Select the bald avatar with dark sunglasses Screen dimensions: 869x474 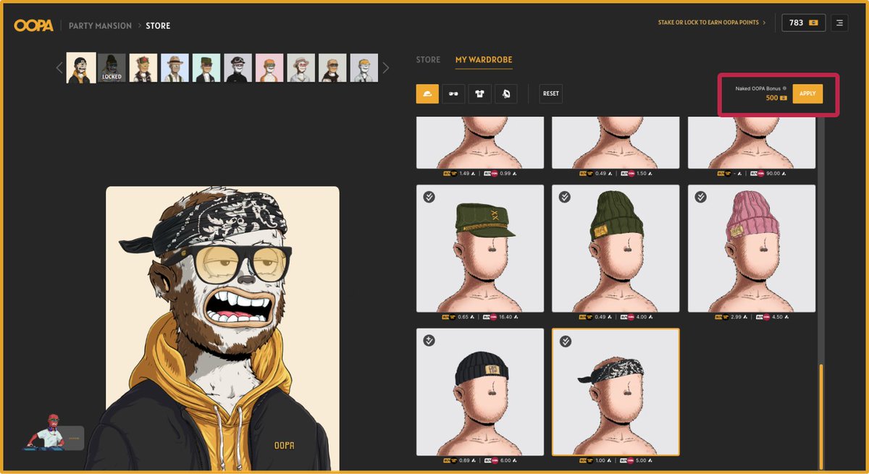click(332, 68)
